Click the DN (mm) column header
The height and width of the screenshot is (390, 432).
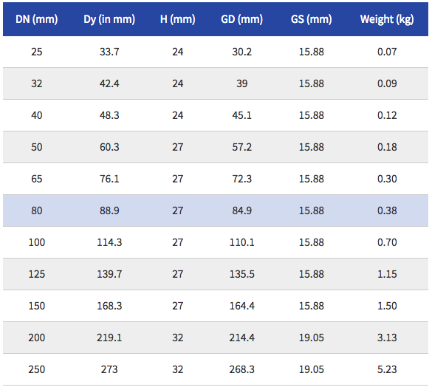[x=37, y=19]
